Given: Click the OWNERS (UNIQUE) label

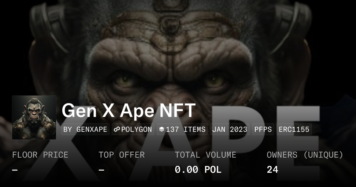Looking at the screenshot, I should tap(305, 155).
